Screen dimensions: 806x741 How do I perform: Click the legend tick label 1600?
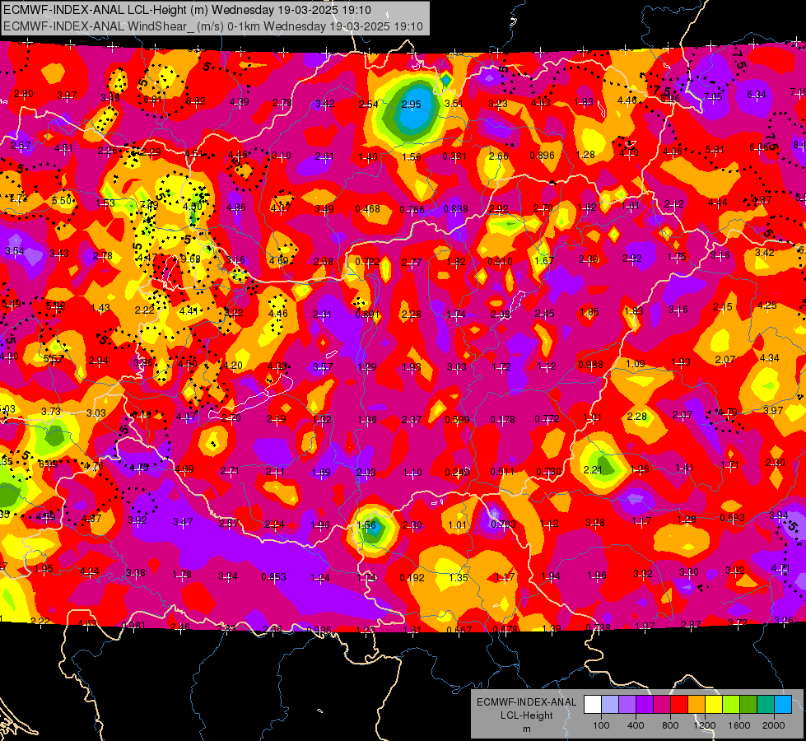coord(739,725)
